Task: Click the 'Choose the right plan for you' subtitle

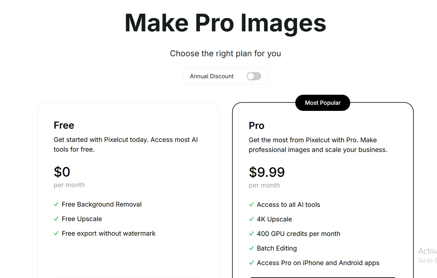Action: [x=225, y=53]
